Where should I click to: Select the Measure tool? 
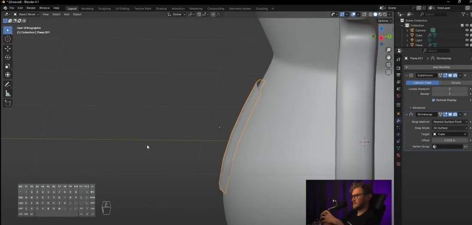coord(8,94)
